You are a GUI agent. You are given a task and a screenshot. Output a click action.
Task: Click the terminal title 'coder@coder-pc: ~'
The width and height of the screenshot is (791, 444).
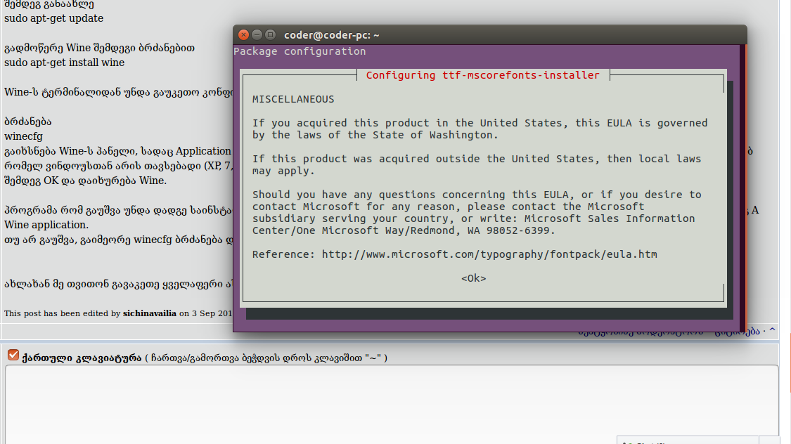(x=331, y=35)
